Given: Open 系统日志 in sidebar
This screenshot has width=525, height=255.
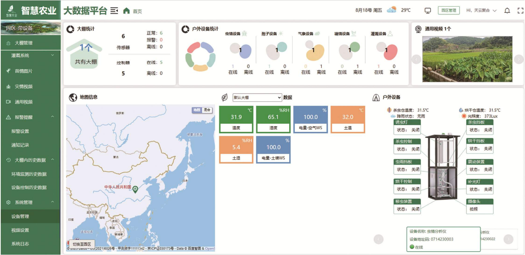Looking at the screenshot, I should [30, 244].
